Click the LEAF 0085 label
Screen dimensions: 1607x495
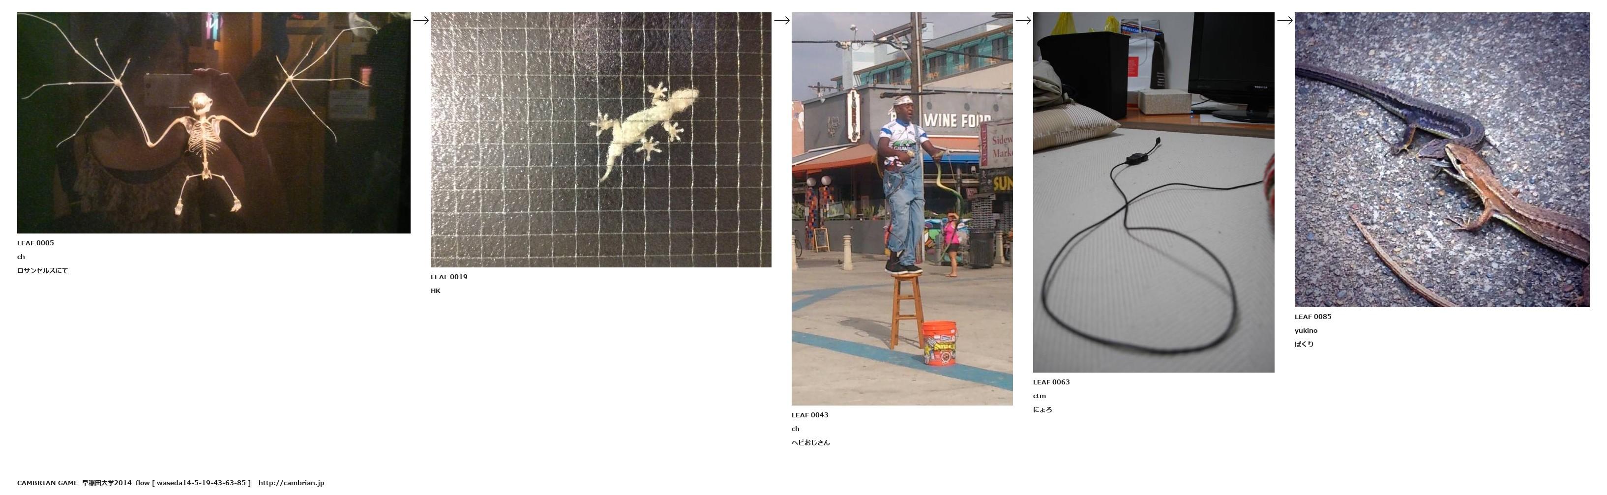(x=1312, y=317)
